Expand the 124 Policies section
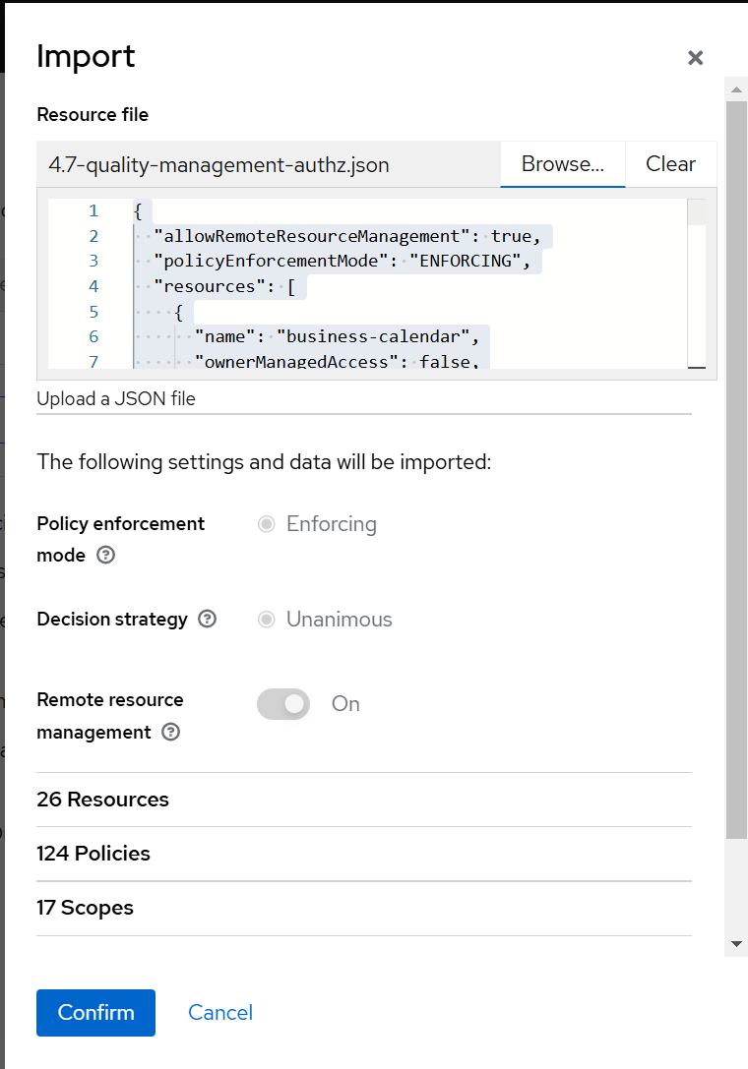Screen dimensions: 748x1069 [93, 854]
